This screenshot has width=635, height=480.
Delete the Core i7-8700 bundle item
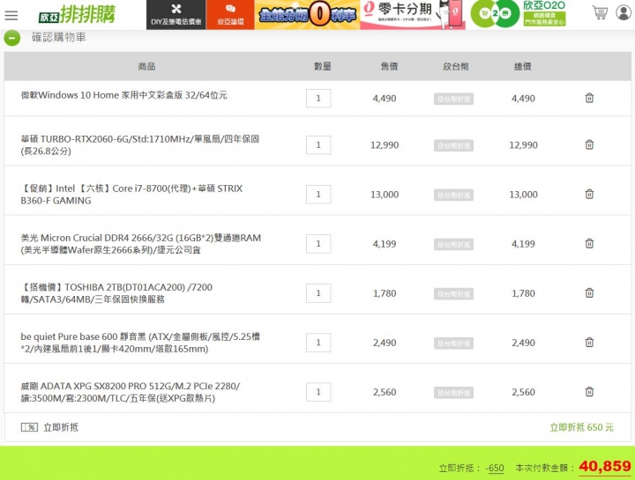[589, 194]
